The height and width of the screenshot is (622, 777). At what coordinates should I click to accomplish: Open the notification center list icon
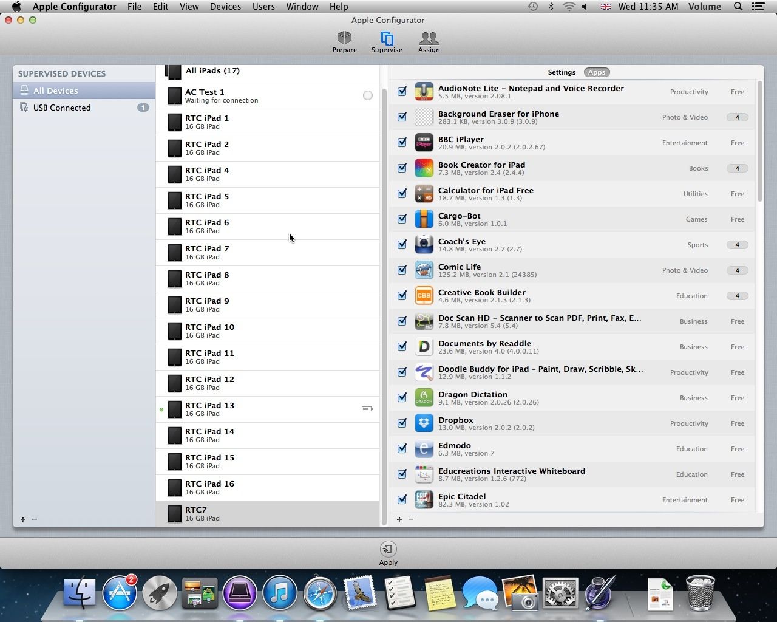[x=758, y=7]
